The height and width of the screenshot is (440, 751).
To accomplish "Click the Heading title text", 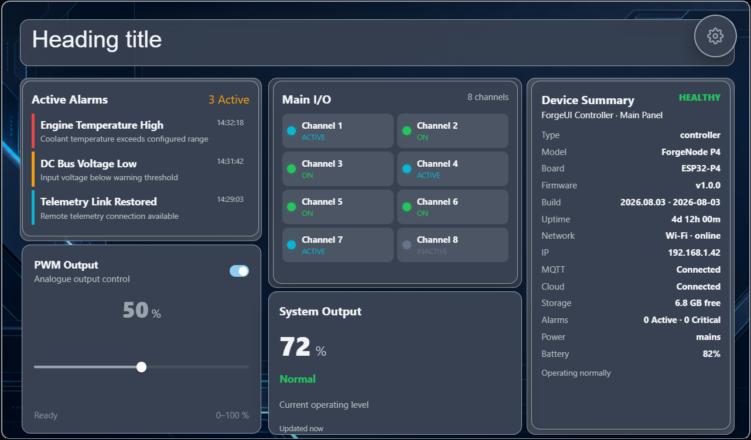I will pyautogui.click(x=97, y=40).
